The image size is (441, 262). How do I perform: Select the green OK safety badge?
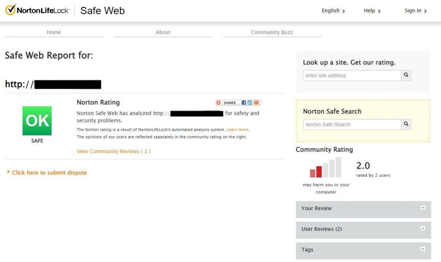point(36,120)
